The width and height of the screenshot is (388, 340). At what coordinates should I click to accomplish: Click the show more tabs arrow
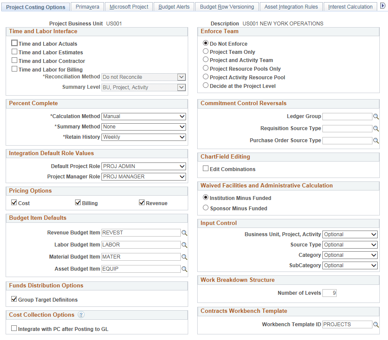pos(383,5)
